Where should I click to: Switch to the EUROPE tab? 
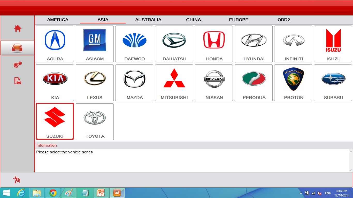[239, 20]
